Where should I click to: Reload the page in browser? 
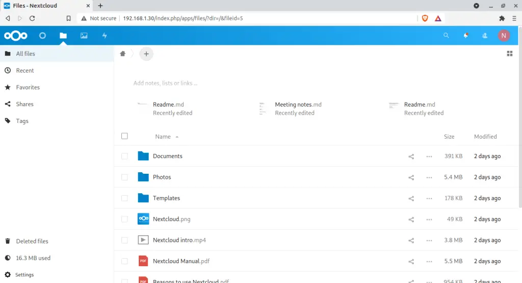click(x=32, y=18)
